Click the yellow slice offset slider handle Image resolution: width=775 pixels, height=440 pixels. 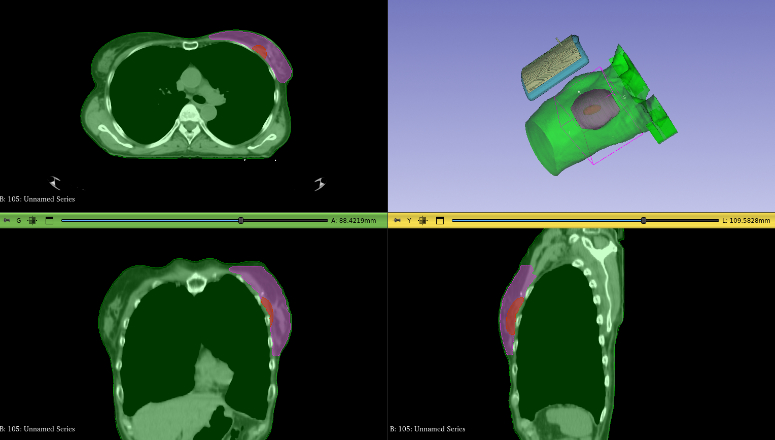click(x=644, y=221)
